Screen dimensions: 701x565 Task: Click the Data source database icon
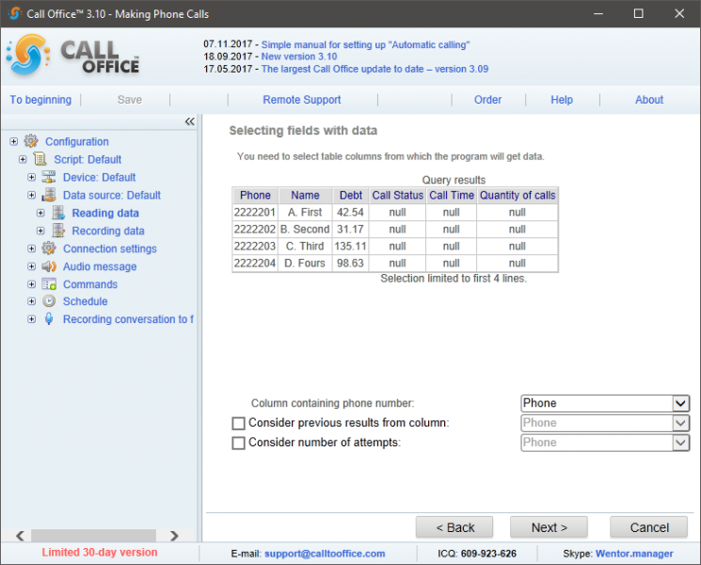point(49,195)
